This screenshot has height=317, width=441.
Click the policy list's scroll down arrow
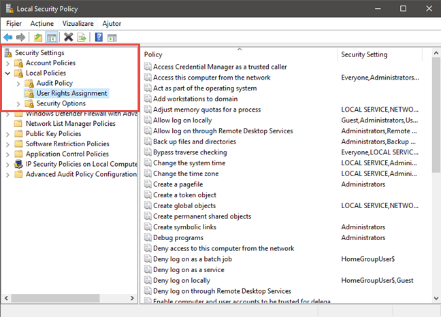click(x=436, y=298)
